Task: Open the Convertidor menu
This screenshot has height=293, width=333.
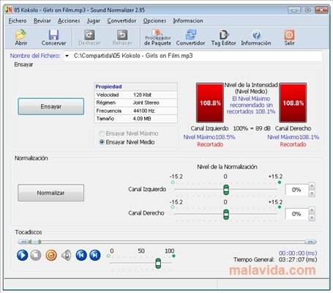Action: point(121,21)
